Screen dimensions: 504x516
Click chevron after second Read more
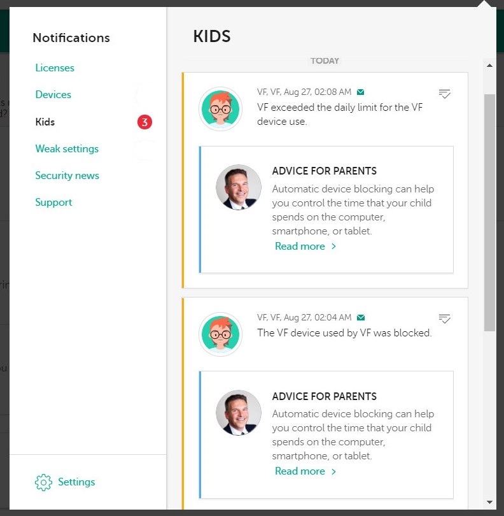pyautogui.click(x=333, y=471)
